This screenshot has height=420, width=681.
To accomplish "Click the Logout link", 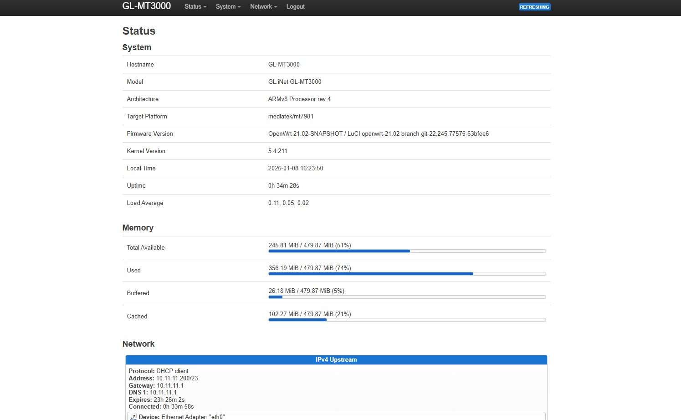I will (x=295, y=6).
